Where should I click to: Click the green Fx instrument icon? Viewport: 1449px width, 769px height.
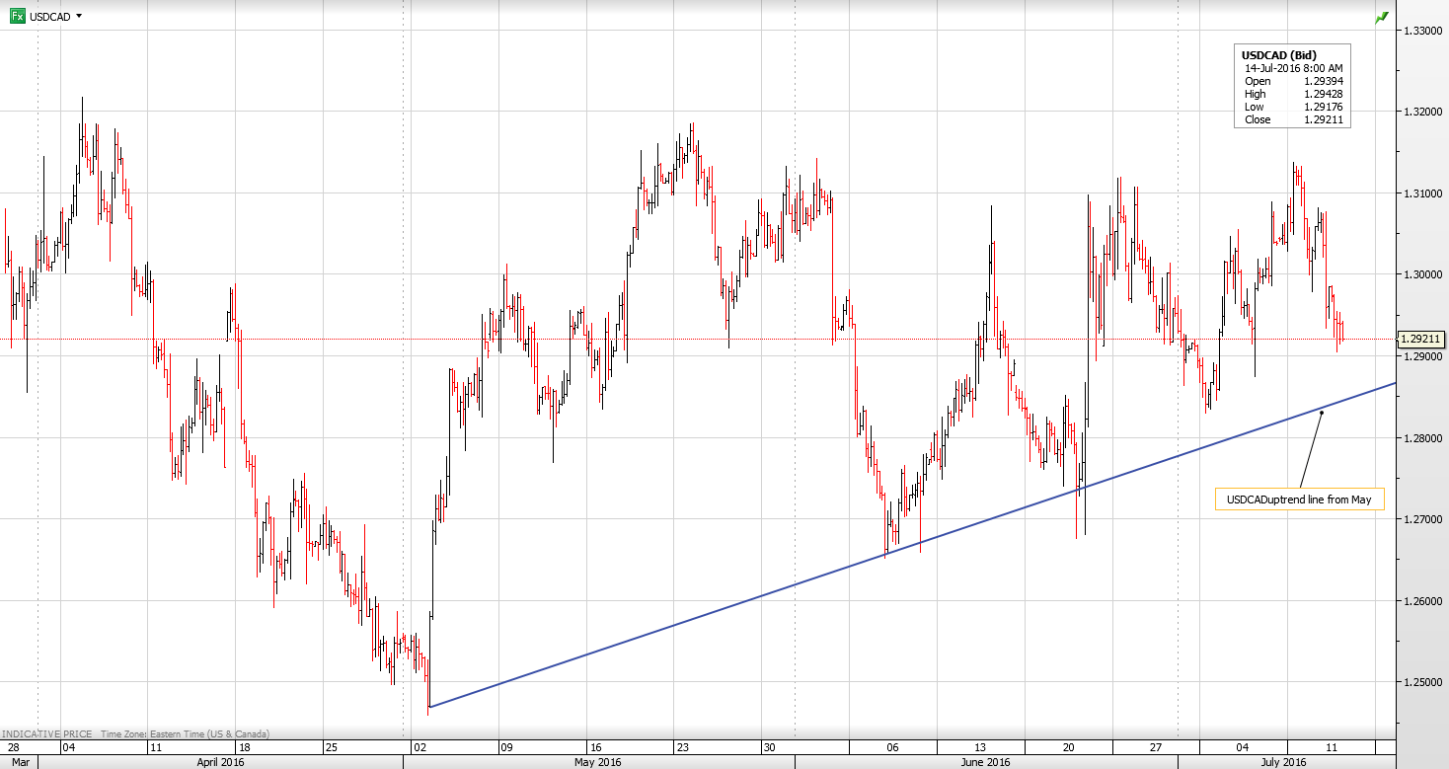point(17,17)
